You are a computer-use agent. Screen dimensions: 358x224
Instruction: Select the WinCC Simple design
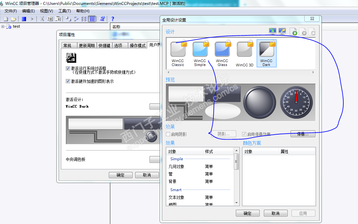(x=200, y=54)
